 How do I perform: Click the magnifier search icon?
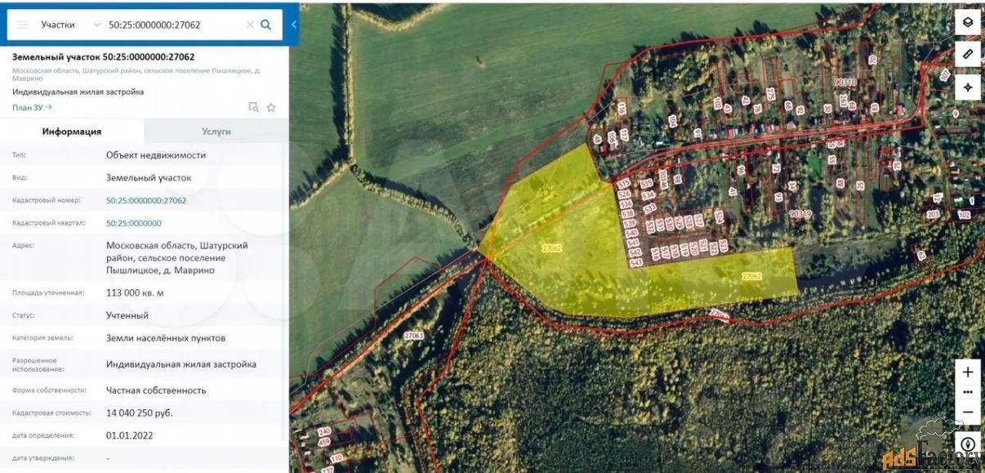tap(265, 25)
